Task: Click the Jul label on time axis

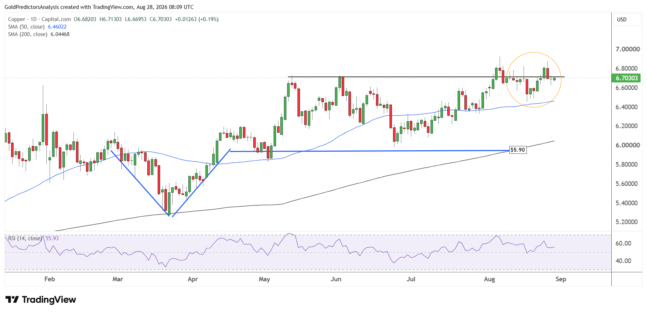Action: coord(411,279)
